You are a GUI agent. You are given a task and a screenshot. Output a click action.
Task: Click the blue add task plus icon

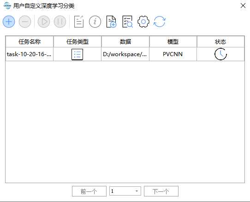coord(9,22)
